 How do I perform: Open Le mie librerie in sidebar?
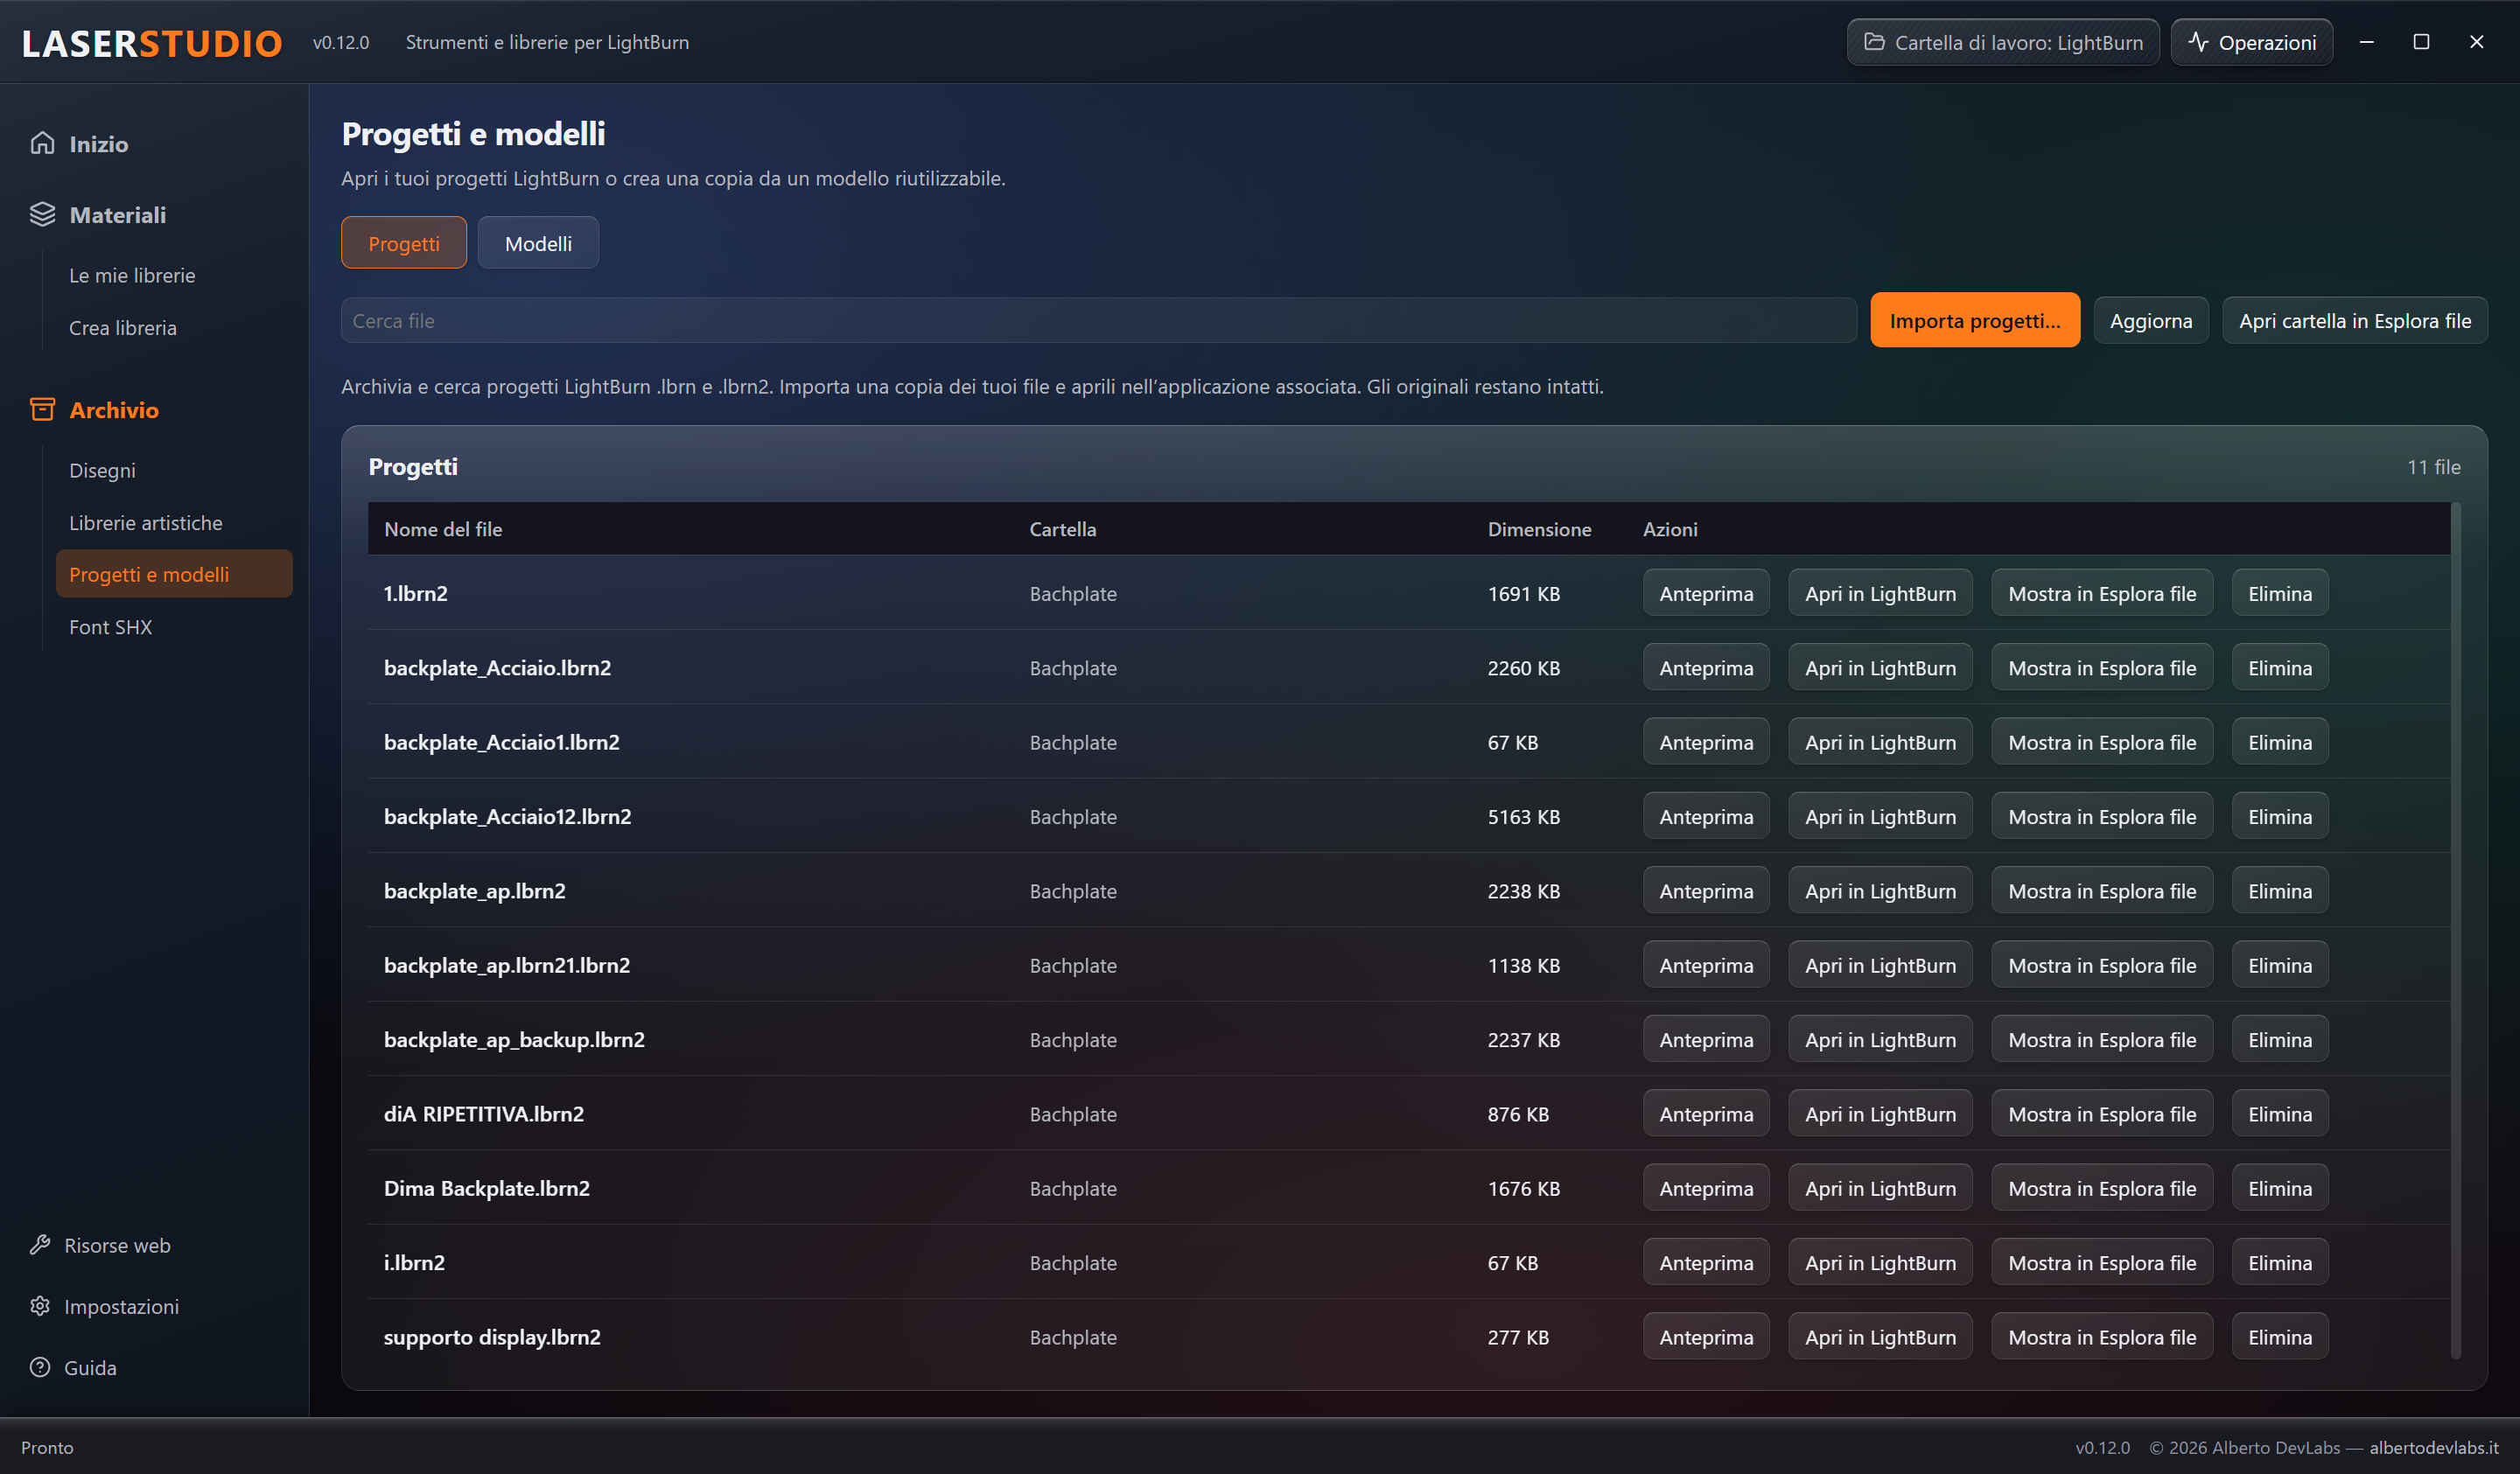[132, 275]
